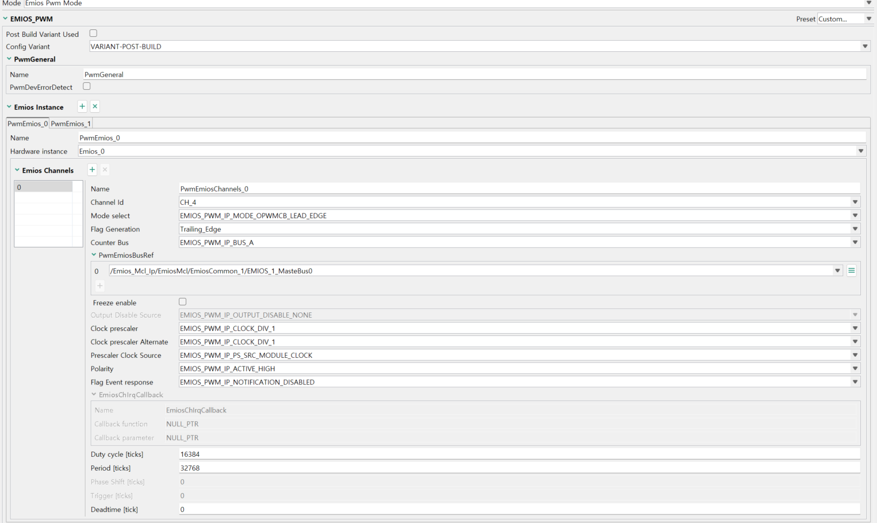
Task: Open the Mode select dropdown
Action: (855, 216)
